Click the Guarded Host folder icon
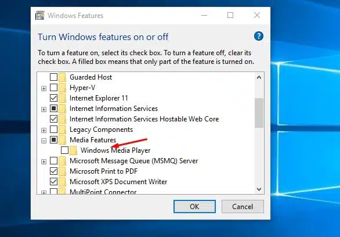This screenshot has width=340, height=237. click(63, 77)
